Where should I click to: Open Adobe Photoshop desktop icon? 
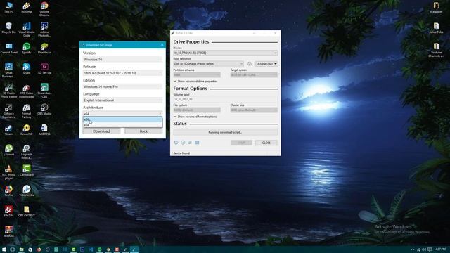(x=44, y=30)
